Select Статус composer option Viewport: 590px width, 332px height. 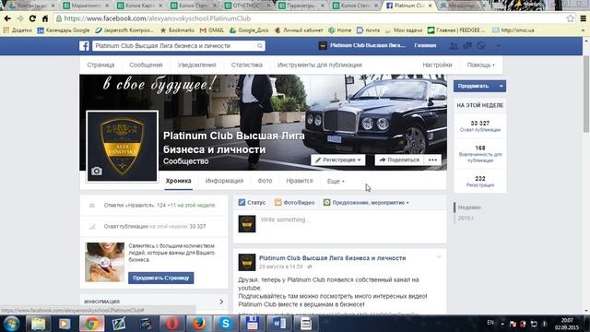point(252,203)
